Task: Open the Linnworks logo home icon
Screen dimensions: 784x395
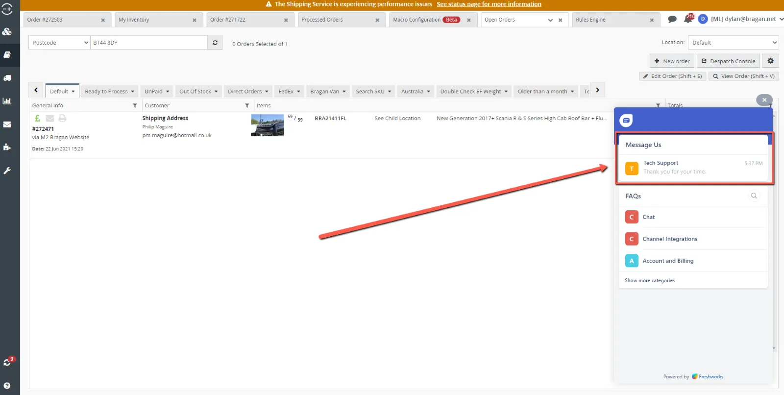Action: pyautogui.click(x=7, y=9)
